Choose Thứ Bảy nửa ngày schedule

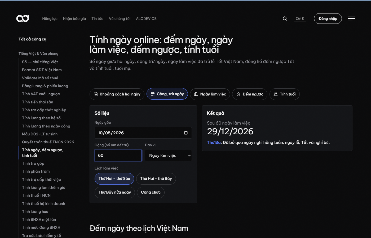[115, 192]
